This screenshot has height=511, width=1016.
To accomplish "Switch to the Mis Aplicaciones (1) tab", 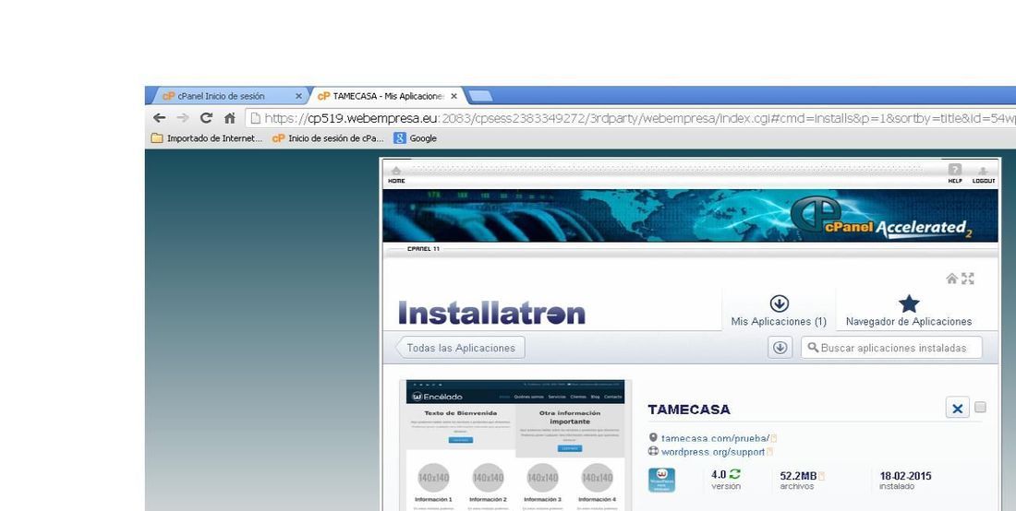I will coord(779,311).
